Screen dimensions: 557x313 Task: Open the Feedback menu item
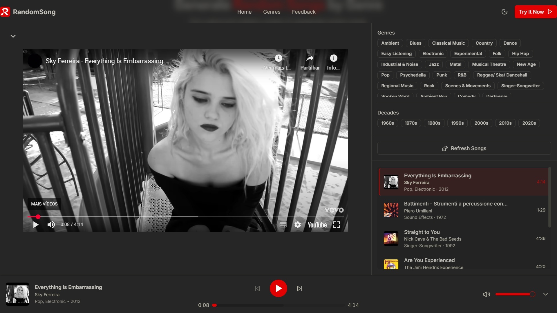pos(303,12)
